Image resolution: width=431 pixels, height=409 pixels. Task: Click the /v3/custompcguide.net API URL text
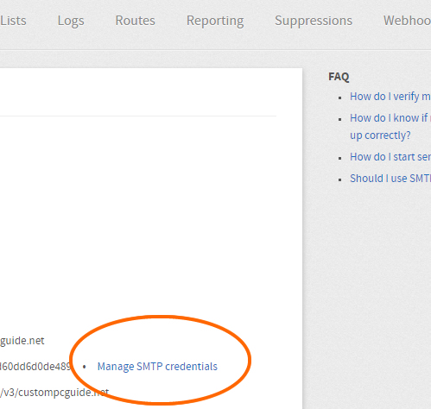coord(54,393)
